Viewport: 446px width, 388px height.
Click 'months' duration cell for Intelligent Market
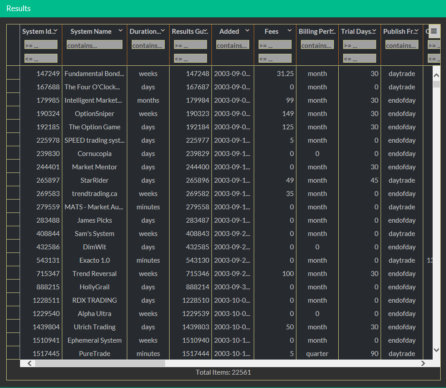(148, 100)
